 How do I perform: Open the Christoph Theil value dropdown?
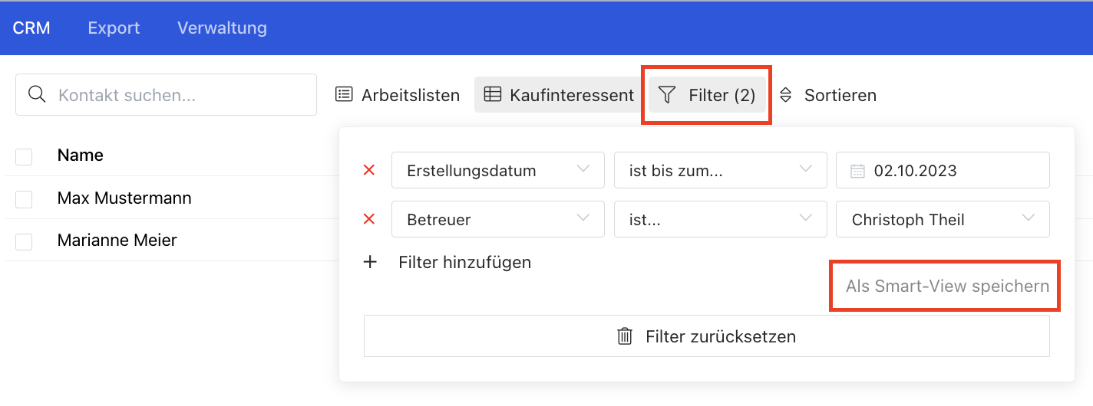click(943, 219)
